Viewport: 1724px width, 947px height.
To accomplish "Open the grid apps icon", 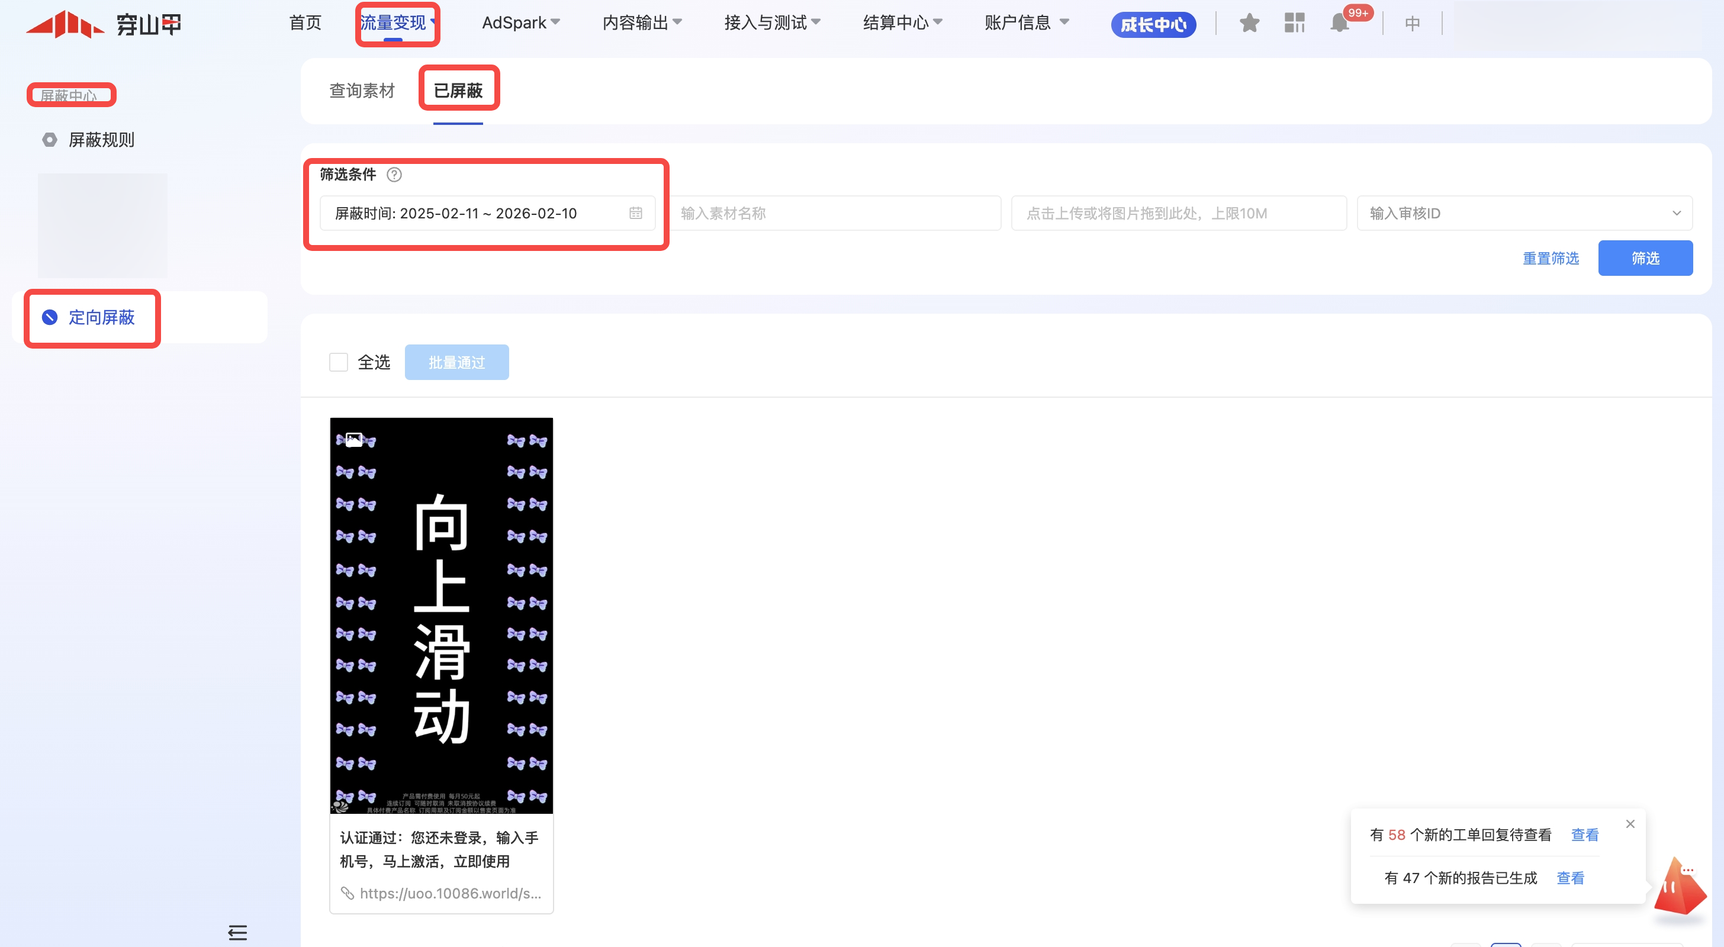I will tap(1294, 24).
